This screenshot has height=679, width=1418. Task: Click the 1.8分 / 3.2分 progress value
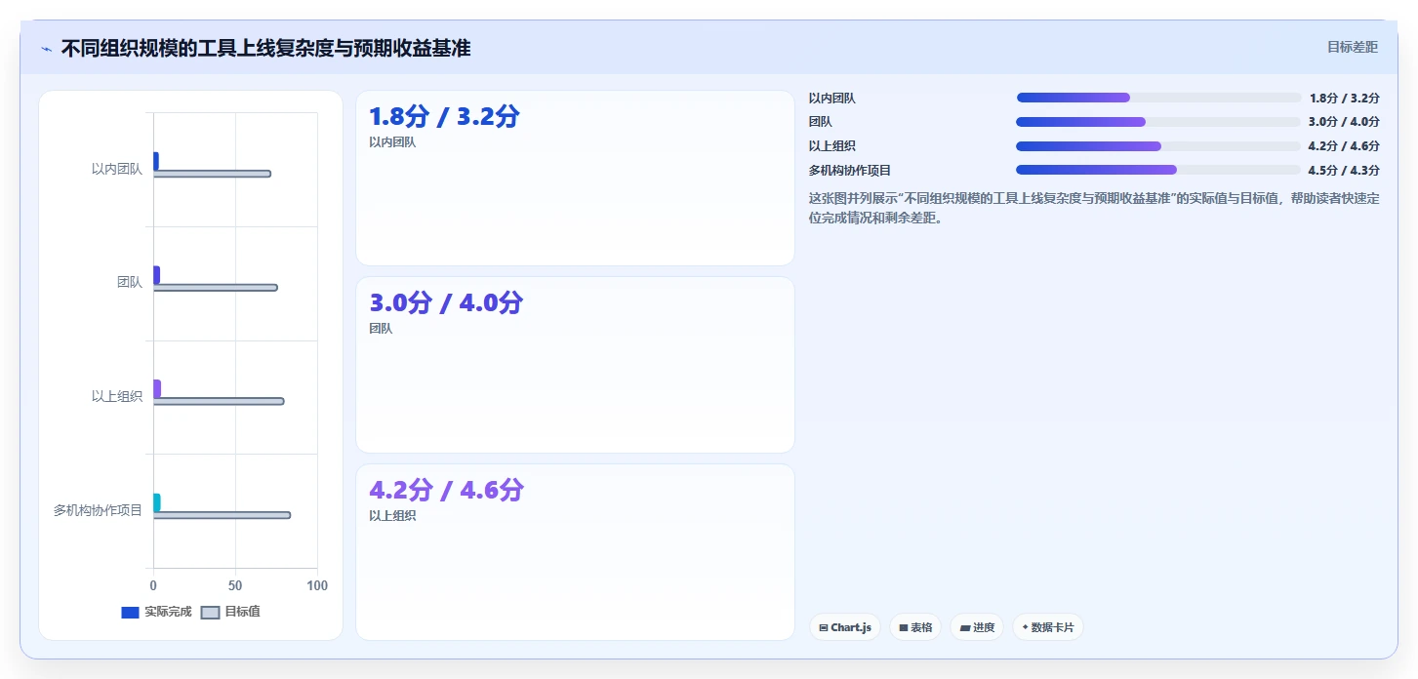coord(1344,98)
